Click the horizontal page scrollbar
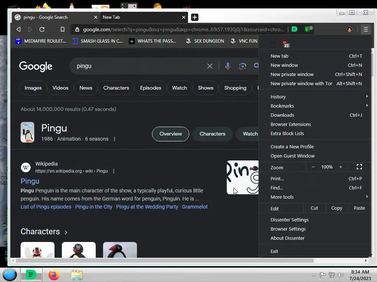This screenshot has width=377, height=282. coord(165,260)
